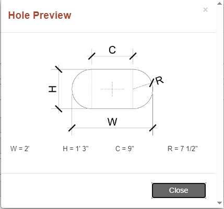Click the right tick mark of C dimension
This screenshot has width=224, height=209.
(x=133, y=56)
